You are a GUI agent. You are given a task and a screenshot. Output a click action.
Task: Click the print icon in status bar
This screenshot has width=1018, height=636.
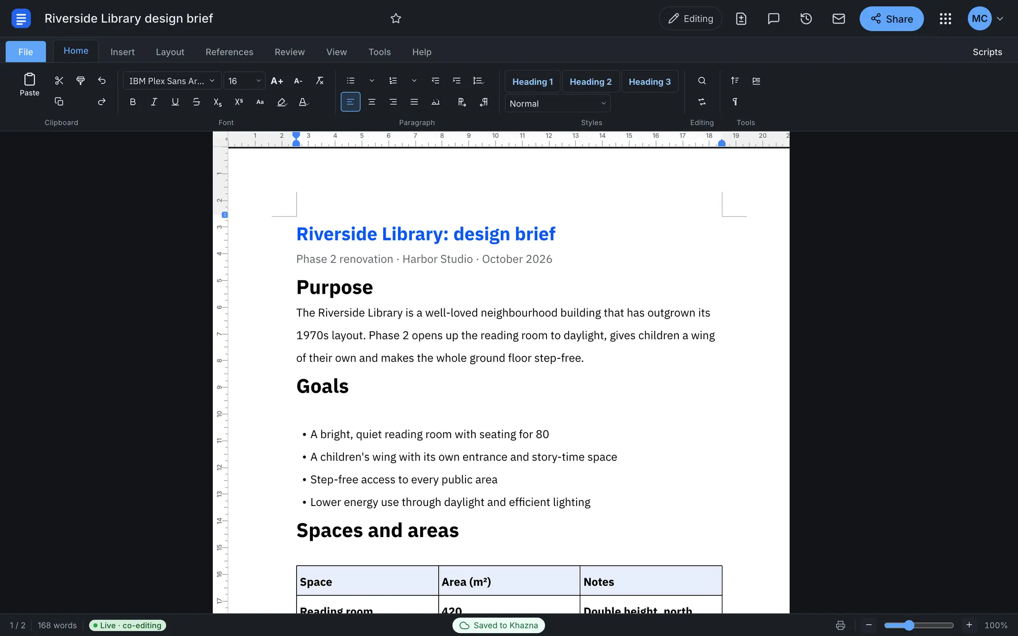pyautogui.click(x=840, y=625)
